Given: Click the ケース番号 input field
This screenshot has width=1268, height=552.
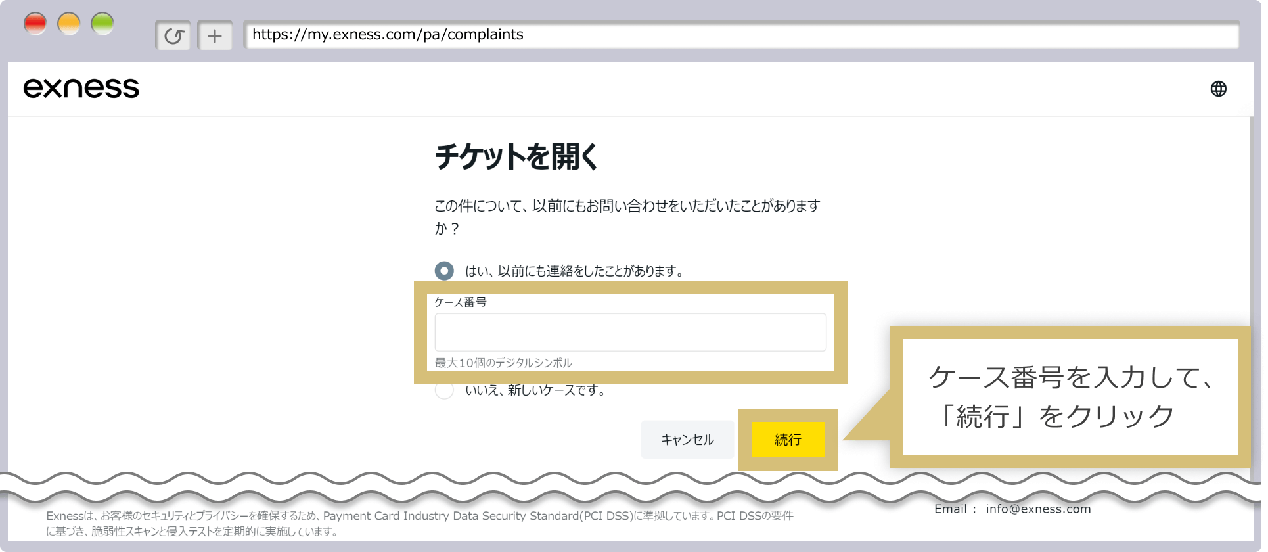Looking at the screenshot, I should tap(631, 333).
